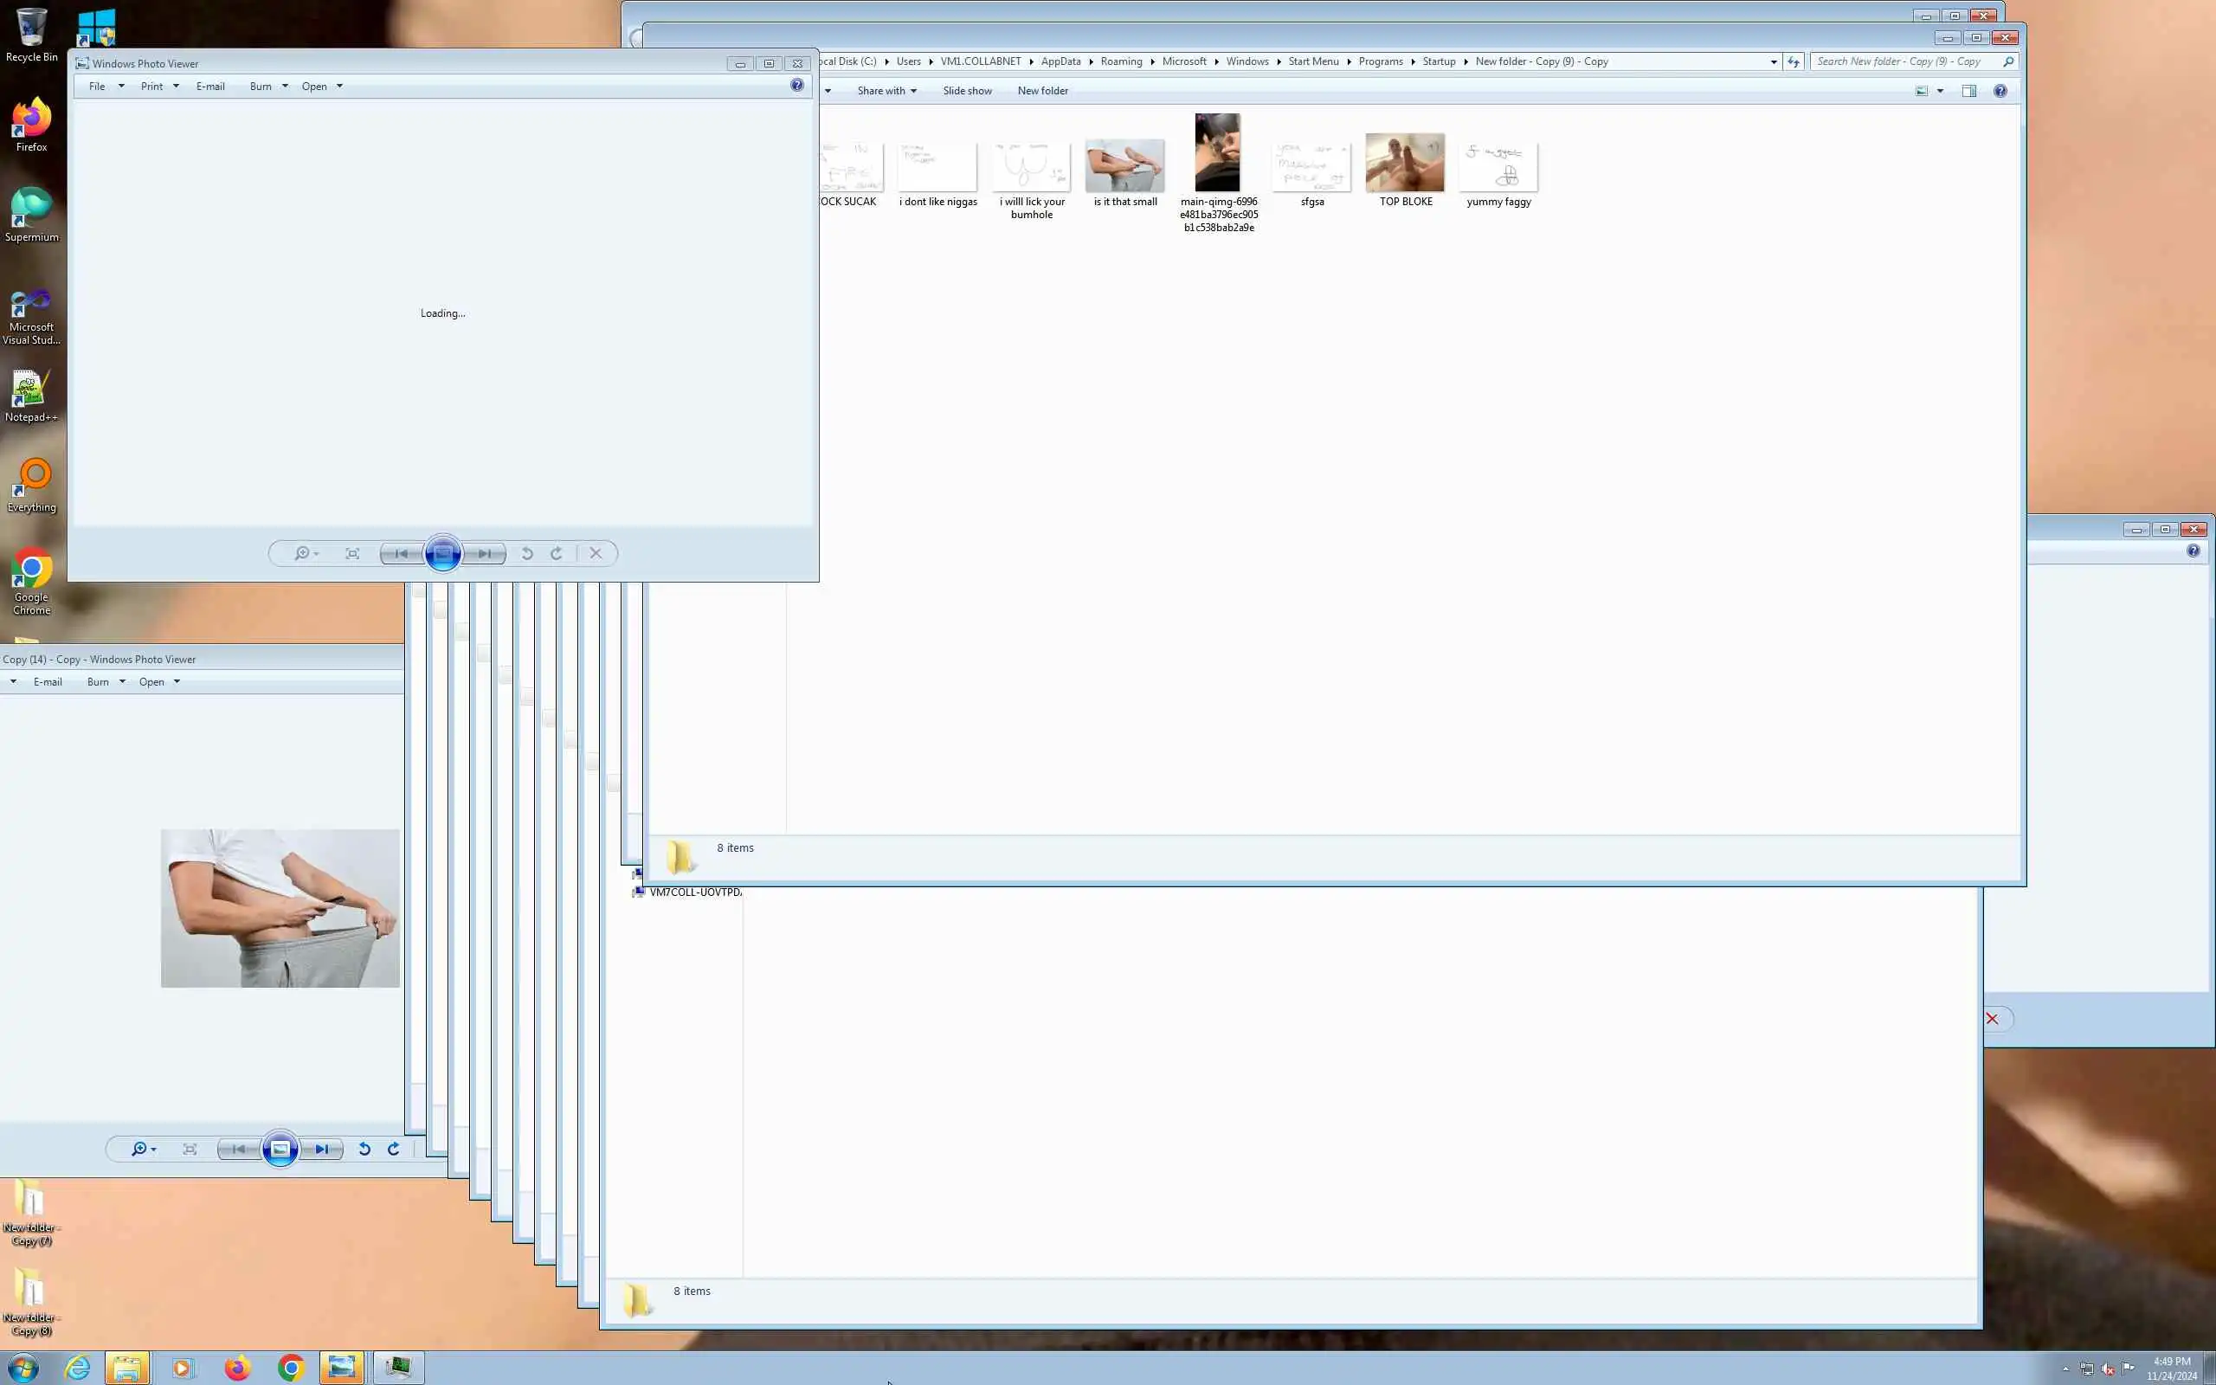Click New folder in Explorer toolbar
Viewport: 2216px width, 1385px height.
1042,91
